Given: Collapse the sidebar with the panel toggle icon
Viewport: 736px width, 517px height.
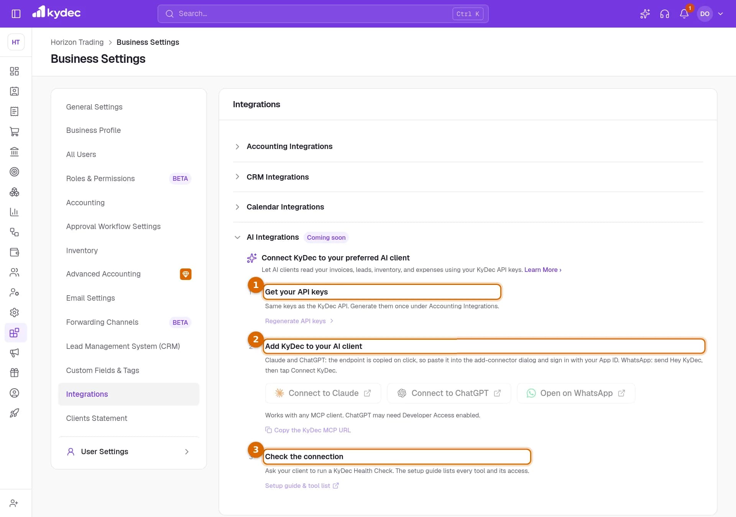Looking at the screenshot, I should click(16, 14).
